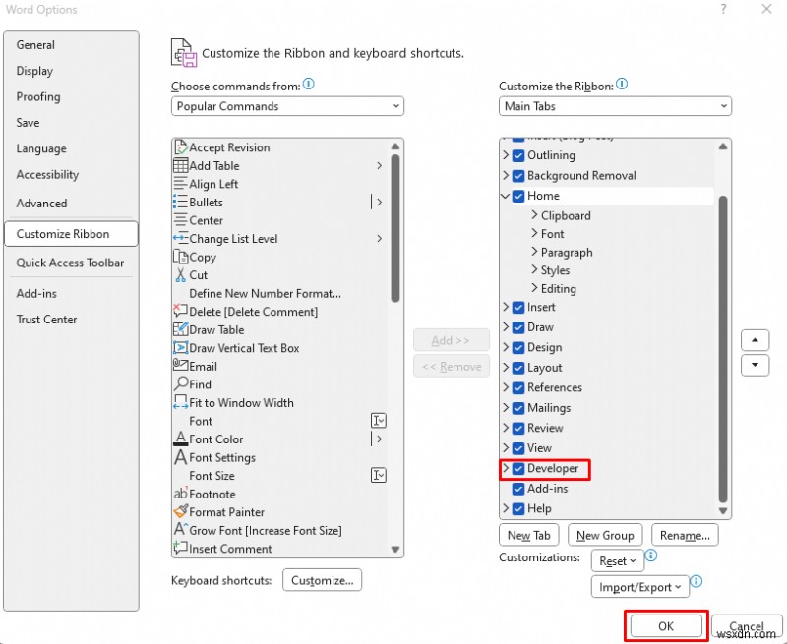Click the Grow Font icon
Screen dimensions: 787x644
180,530
